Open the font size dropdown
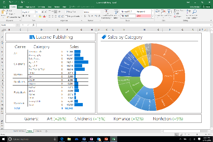This screenshot has width=213, height=142. (41, 12)
